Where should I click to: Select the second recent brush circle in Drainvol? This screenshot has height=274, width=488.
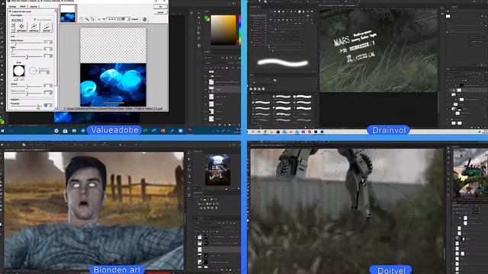(255, 89)
